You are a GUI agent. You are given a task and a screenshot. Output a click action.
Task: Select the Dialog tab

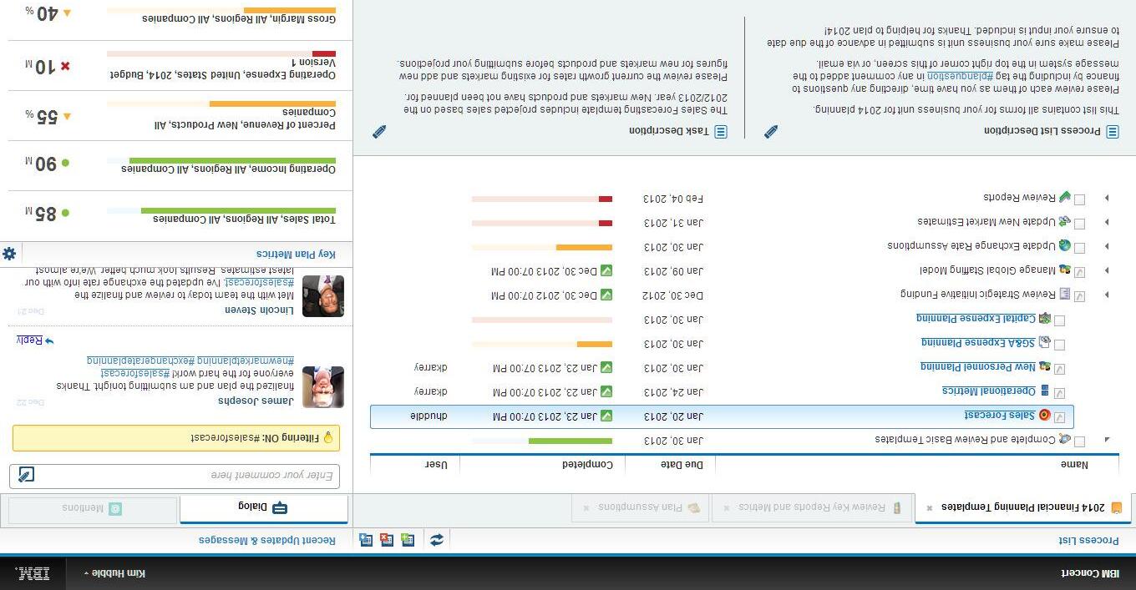(264, 508)
